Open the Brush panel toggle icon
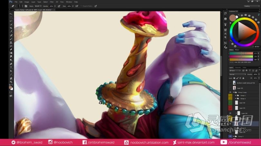261x146 pixels. click(26, 6)
